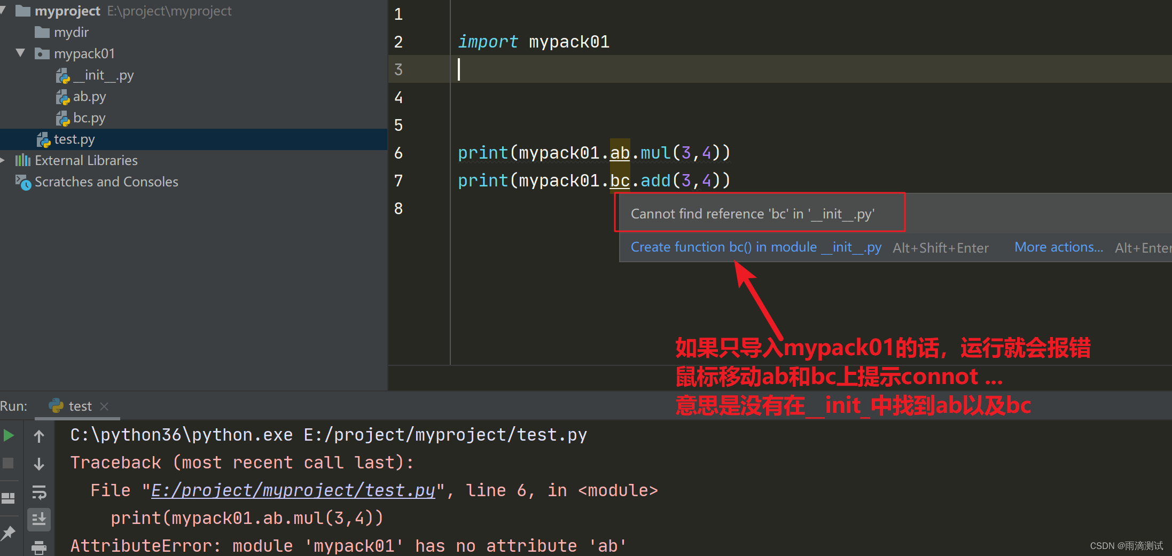Expand the External Libraries node arrow

3,160
